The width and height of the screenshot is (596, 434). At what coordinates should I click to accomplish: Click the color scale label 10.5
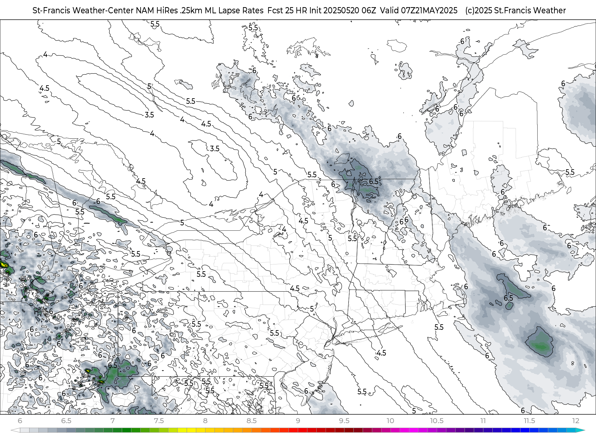pyautogui.click(x=436, y=421)
